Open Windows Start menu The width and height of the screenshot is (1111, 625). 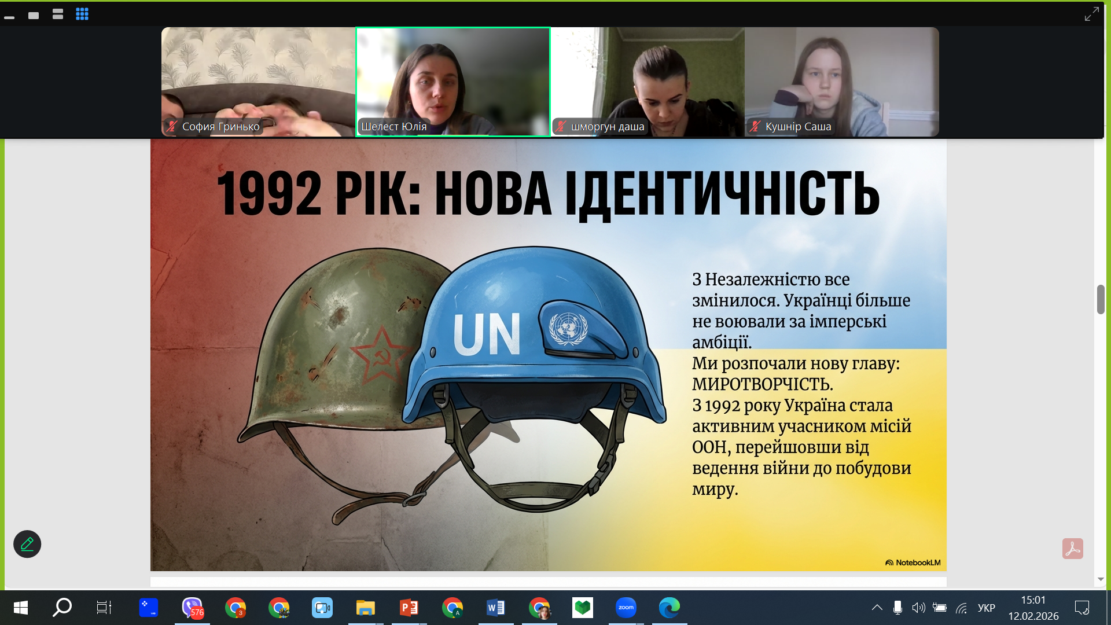(21, 608)
